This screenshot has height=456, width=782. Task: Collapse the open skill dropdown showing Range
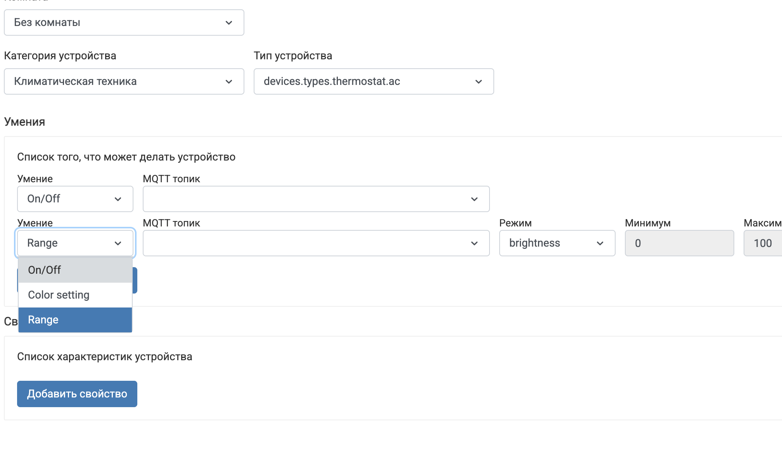(75, 243)
